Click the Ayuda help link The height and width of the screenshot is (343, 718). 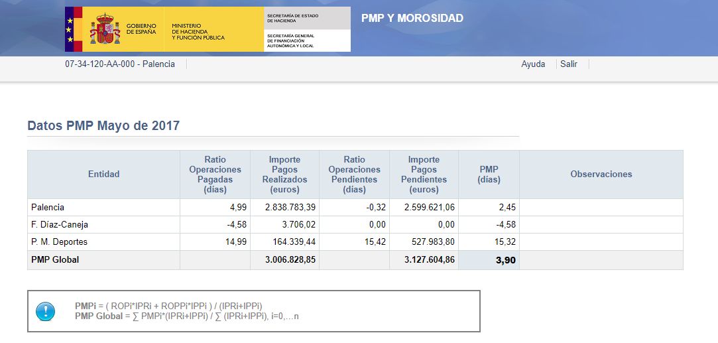coord(533,64)
